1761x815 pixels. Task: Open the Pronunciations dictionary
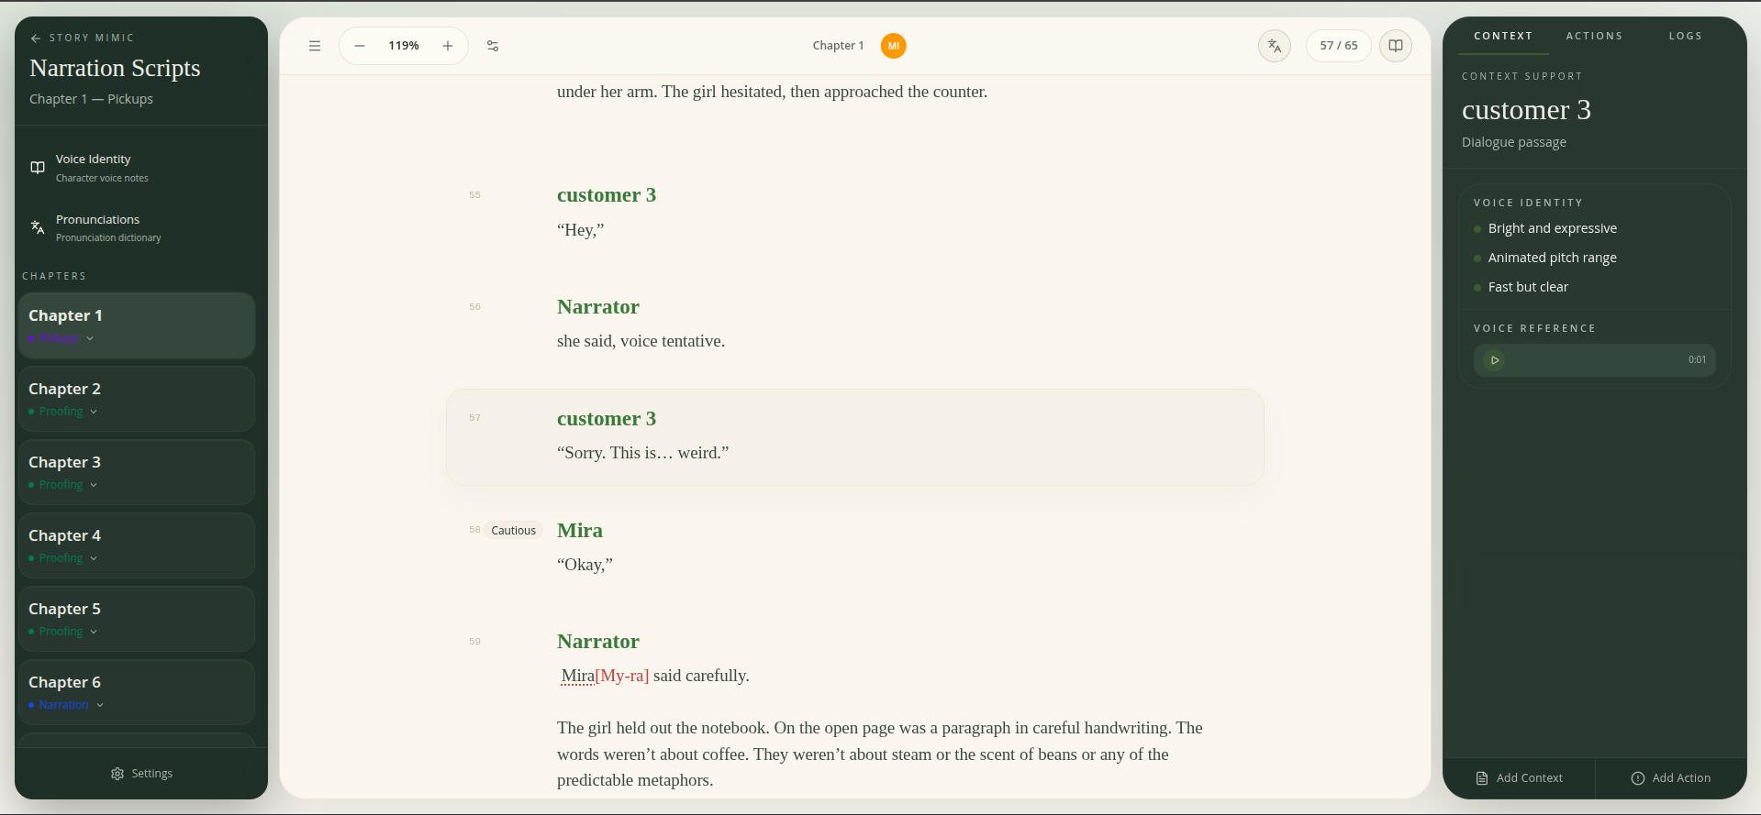click(x=97, y=227)
